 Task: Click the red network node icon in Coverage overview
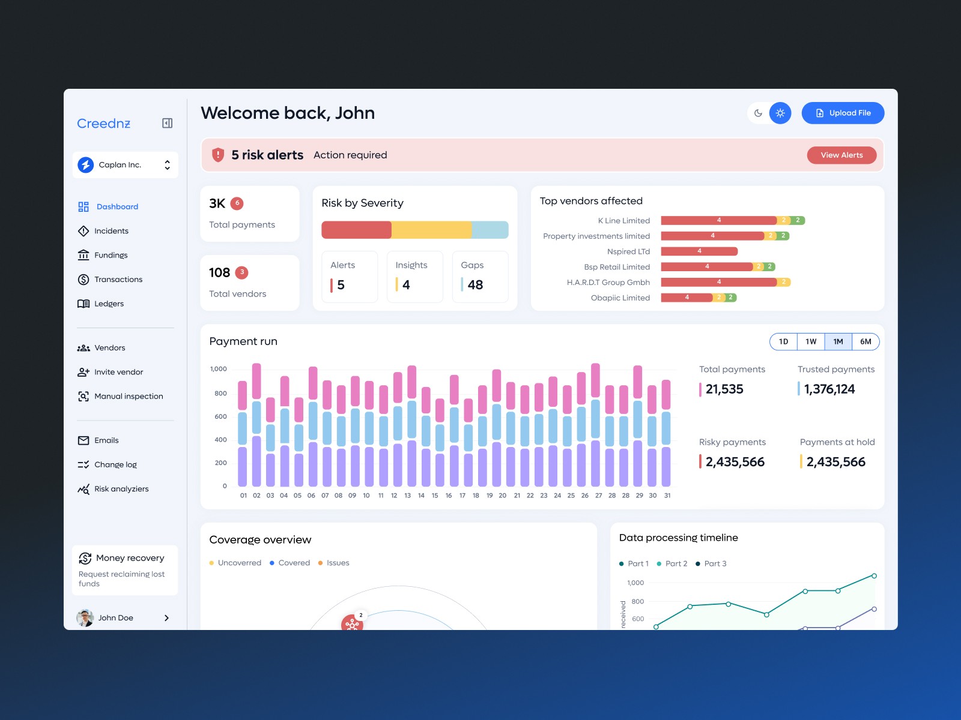tap(352, 624)
